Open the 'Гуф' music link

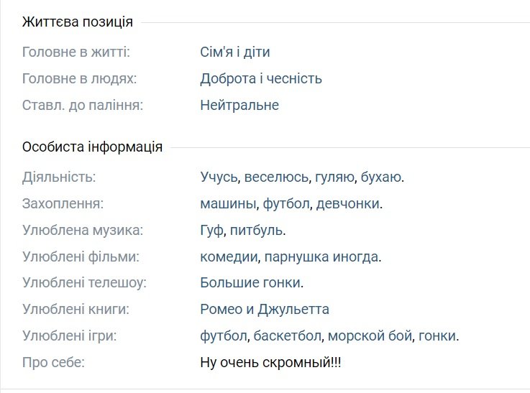point(211,230)
